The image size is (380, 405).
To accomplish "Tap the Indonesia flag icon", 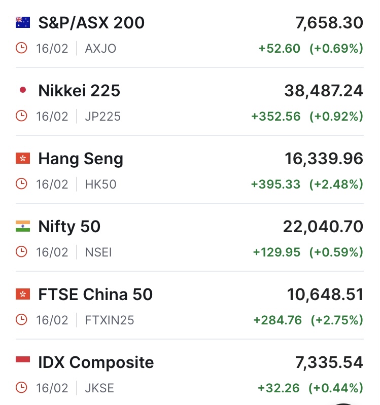I will (23, 361).
